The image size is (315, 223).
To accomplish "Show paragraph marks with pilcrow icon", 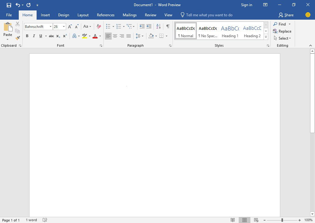I will (x=168, y=26).
